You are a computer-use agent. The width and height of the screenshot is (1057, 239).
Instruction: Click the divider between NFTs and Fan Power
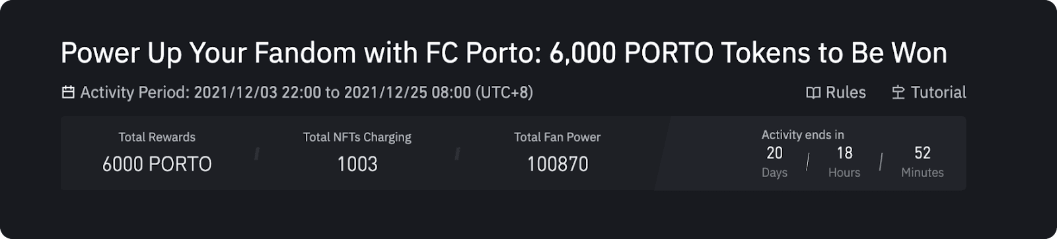pos(457,154)
